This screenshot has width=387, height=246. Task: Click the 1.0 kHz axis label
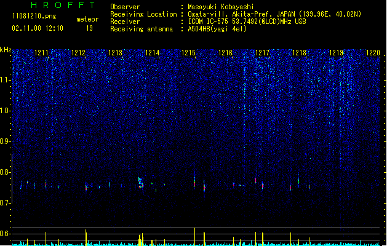coord(6,111)
